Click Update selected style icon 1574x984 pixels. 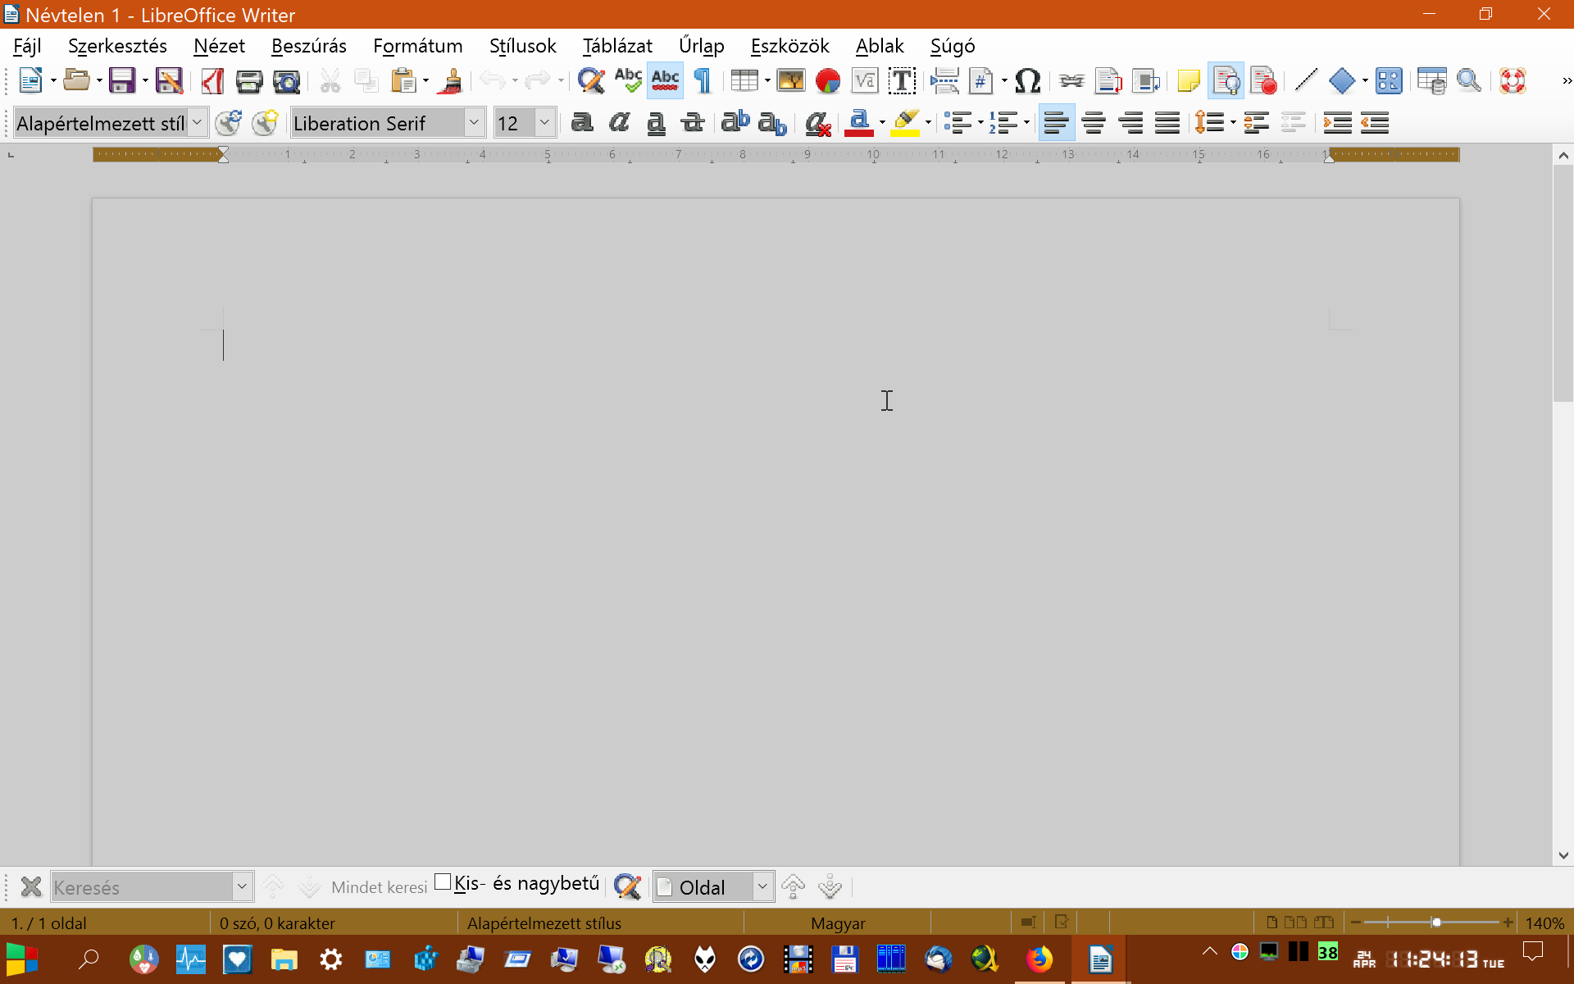point(228,123)
